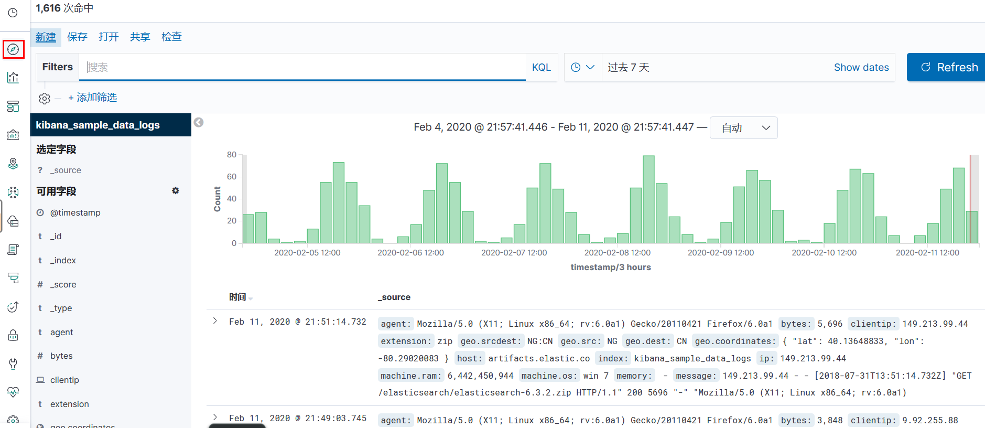Open Dashboard icon in sidebar
This screenshot has width=985, height=428.
(13, 106)
